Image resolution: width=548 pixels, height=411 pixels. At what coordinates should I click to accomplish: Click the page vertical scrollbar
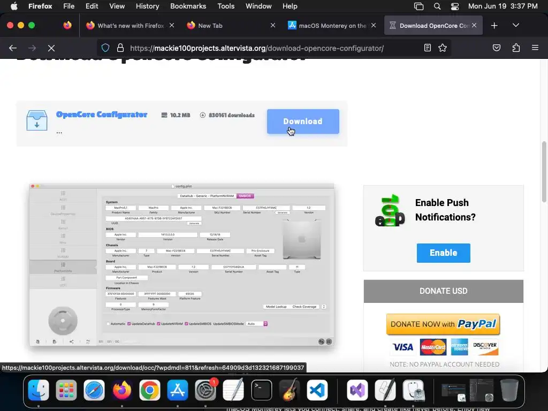[x=544, y=172]
